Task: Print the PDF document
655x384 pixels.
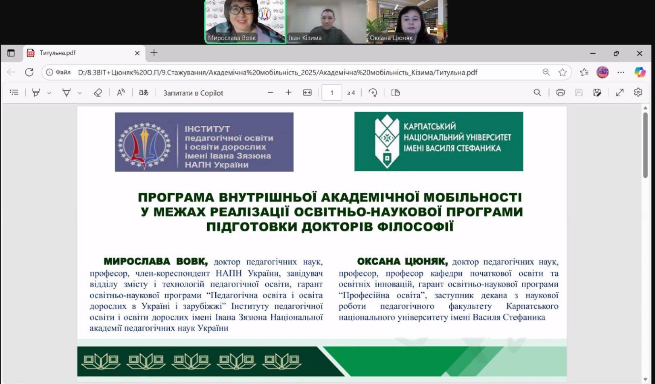Action: pos(560,92)
